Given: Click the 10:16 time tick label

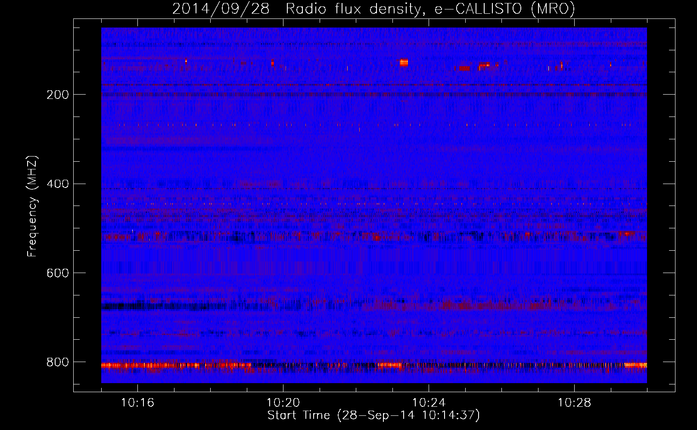Looking at the screenshot, I should click(137, 402).
